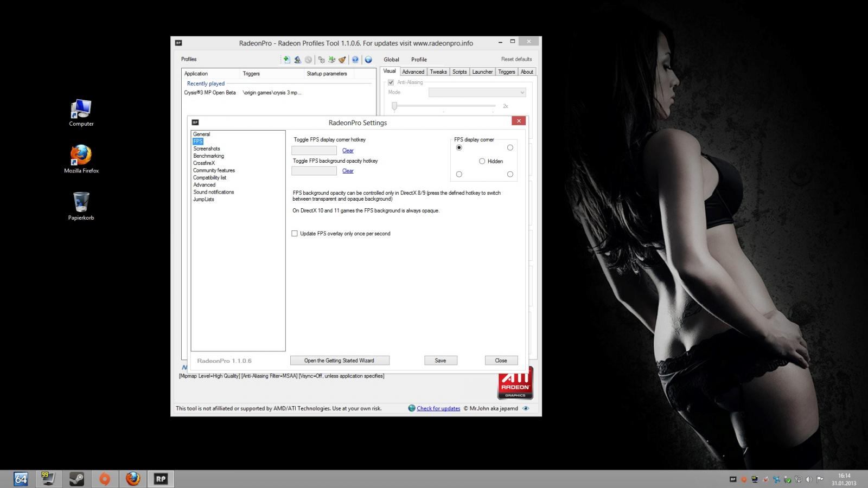Select Screenshots in settings list
This screenshot has width=868, height=488.
point(207,149)
